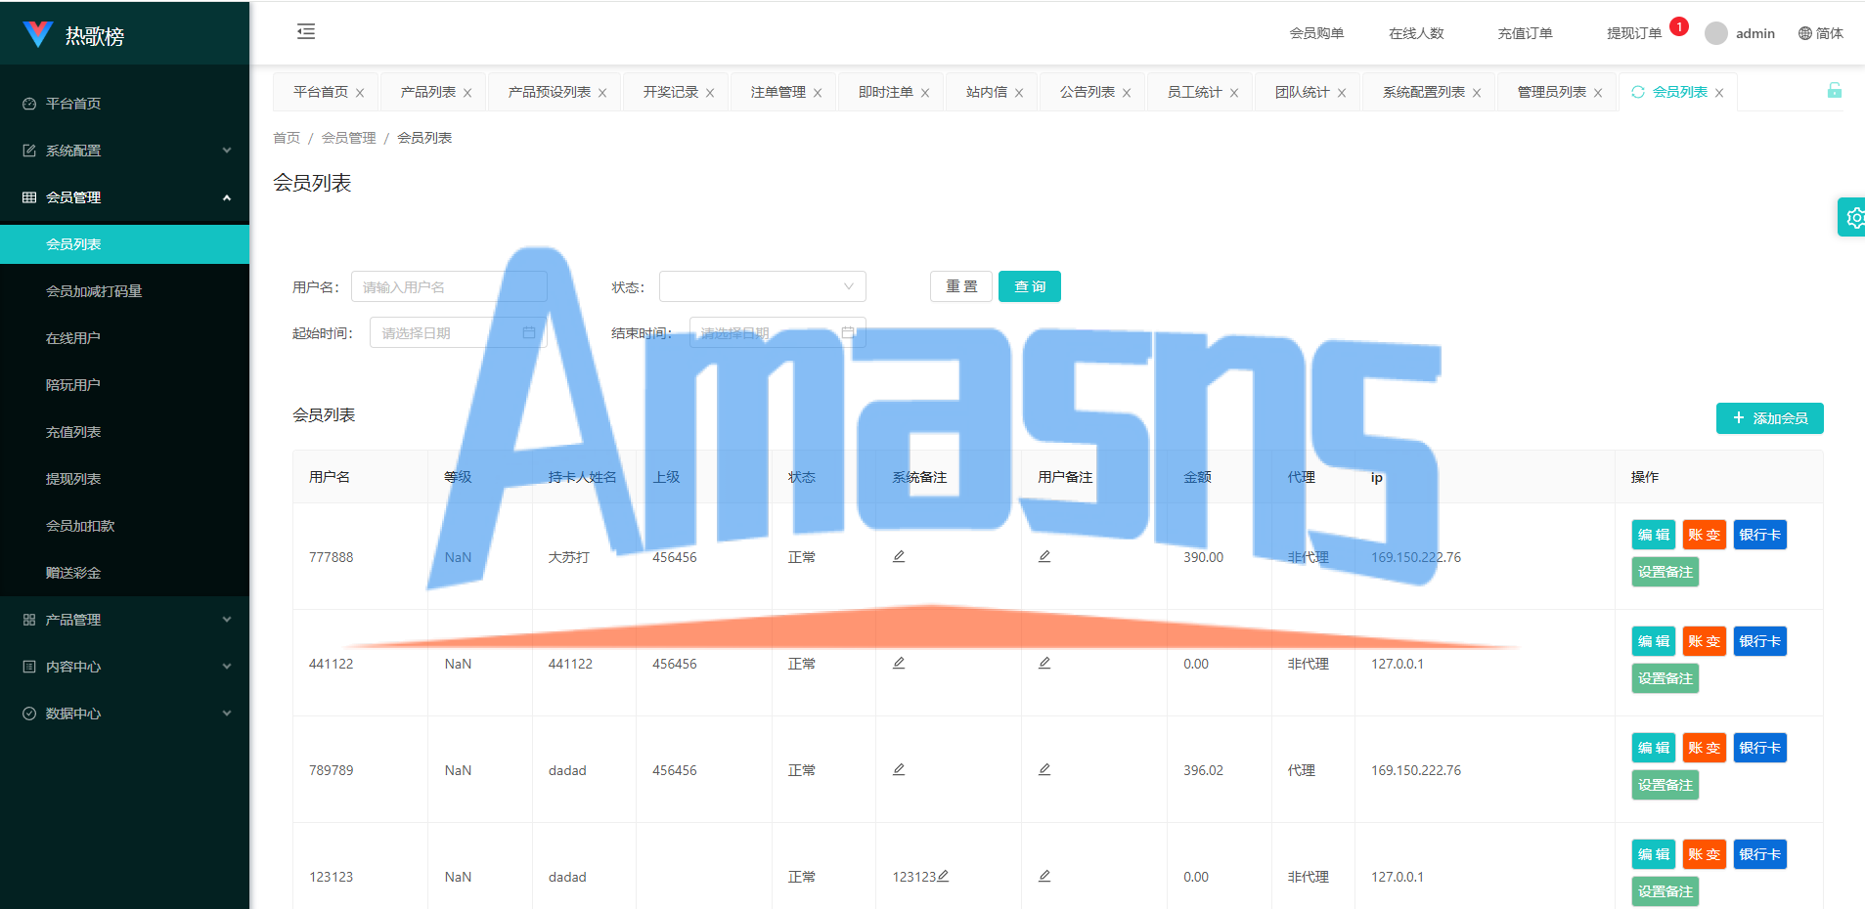The width and height of the screenshot is (1865, 909).
Task: Edit system remark pencil for user 441122
Action: coord(899,663)
